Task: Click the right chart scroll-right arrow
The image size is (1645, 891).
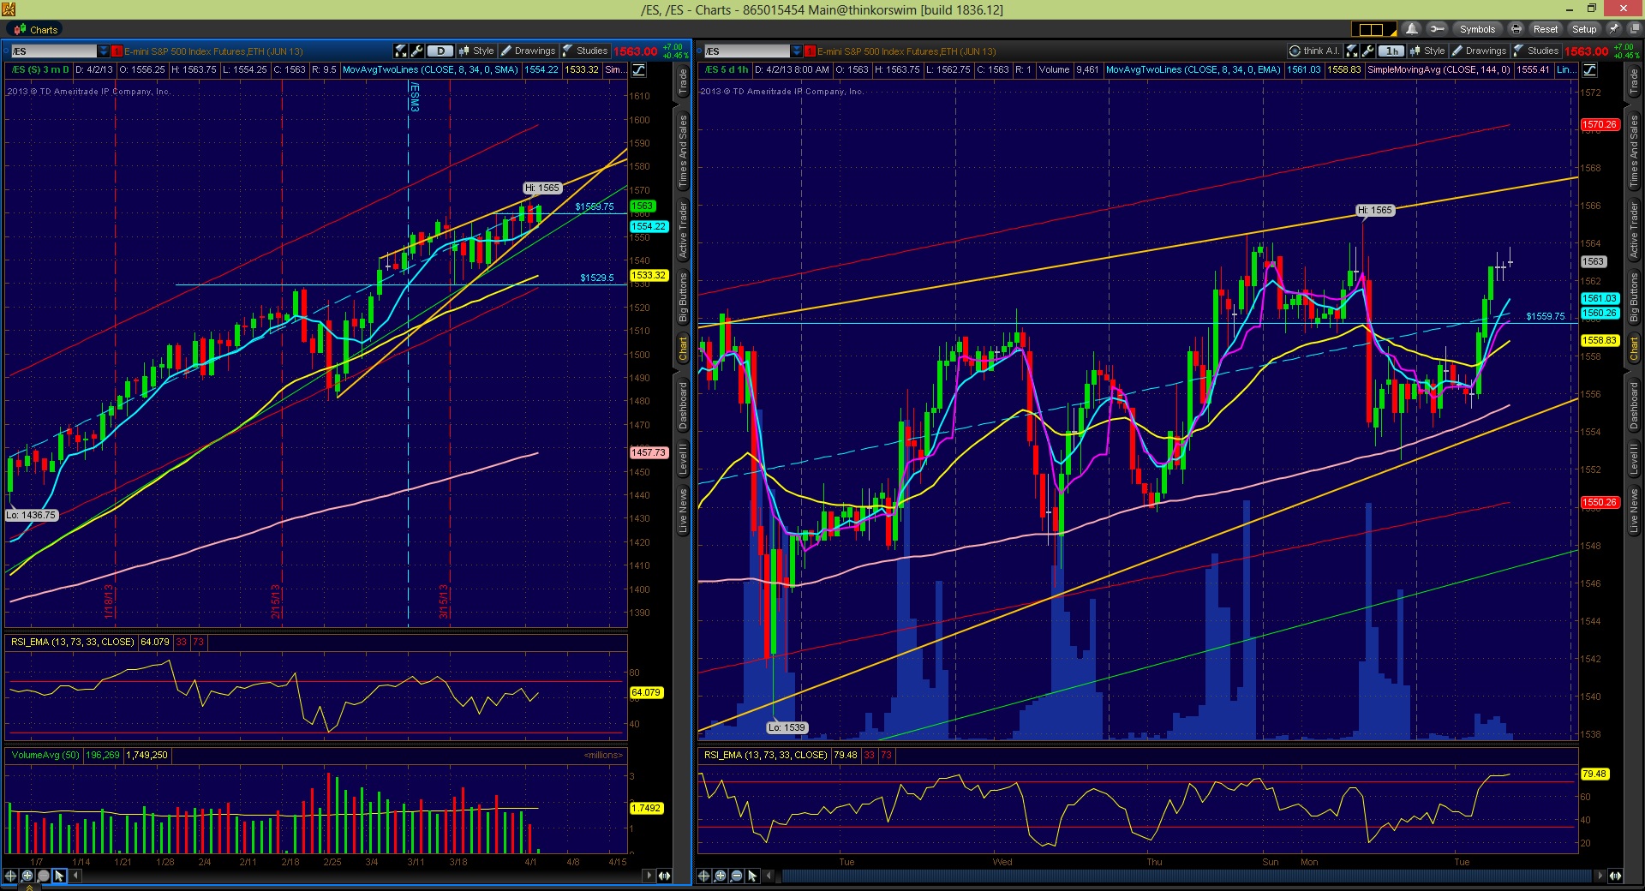Action: click(1600, 876)
